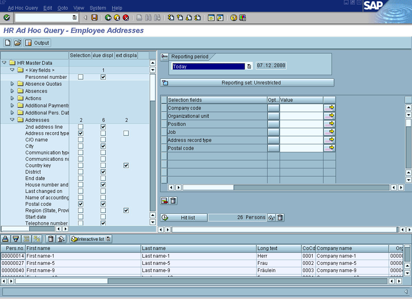Expand the Additional Payments folder
The image size is (412, 299).
[x=12, y=105]
